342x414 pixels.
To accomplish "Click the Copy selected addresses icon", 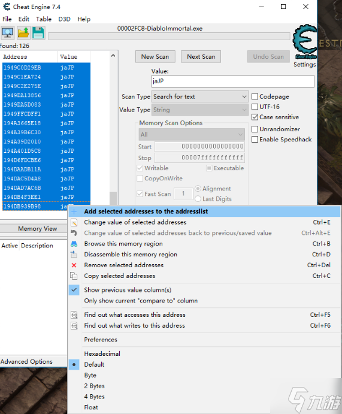I will [74, 276].
